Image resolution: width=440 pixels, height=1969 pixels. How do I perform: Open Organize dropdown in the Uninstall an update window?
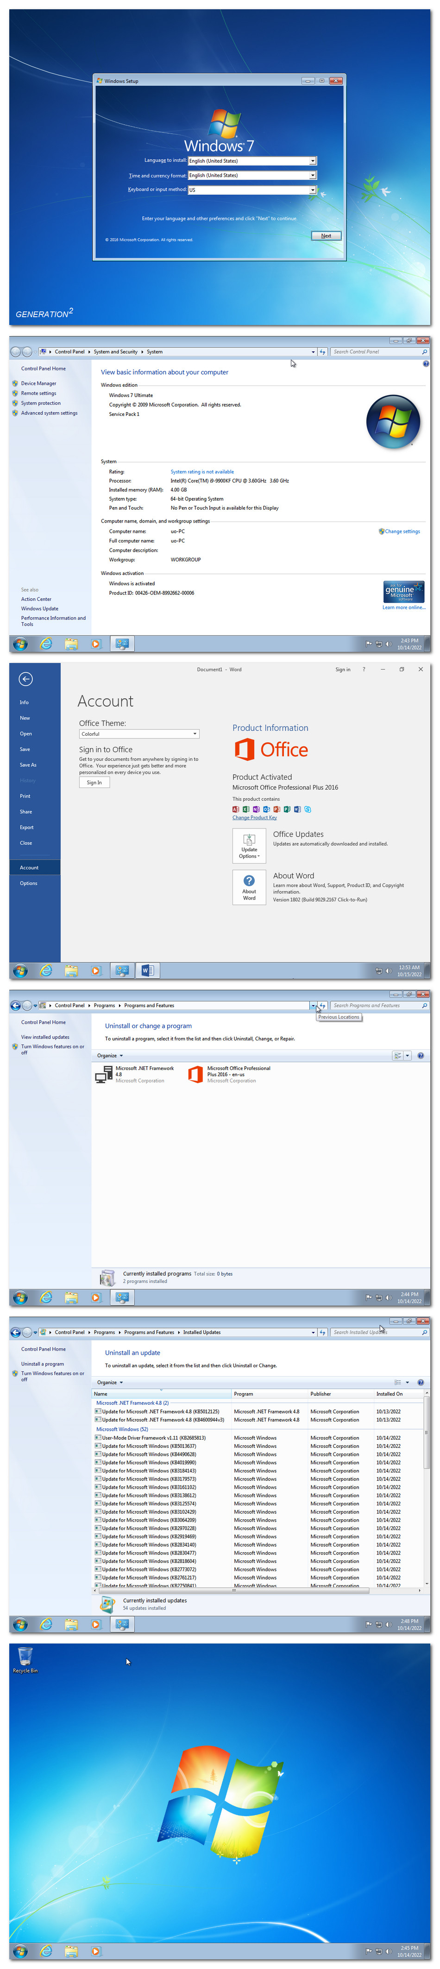point(109,1382)
